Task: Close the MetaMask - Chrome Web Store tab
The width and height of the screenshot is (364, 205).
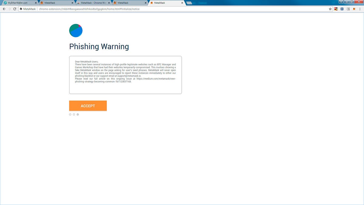Action: [109, 3]
